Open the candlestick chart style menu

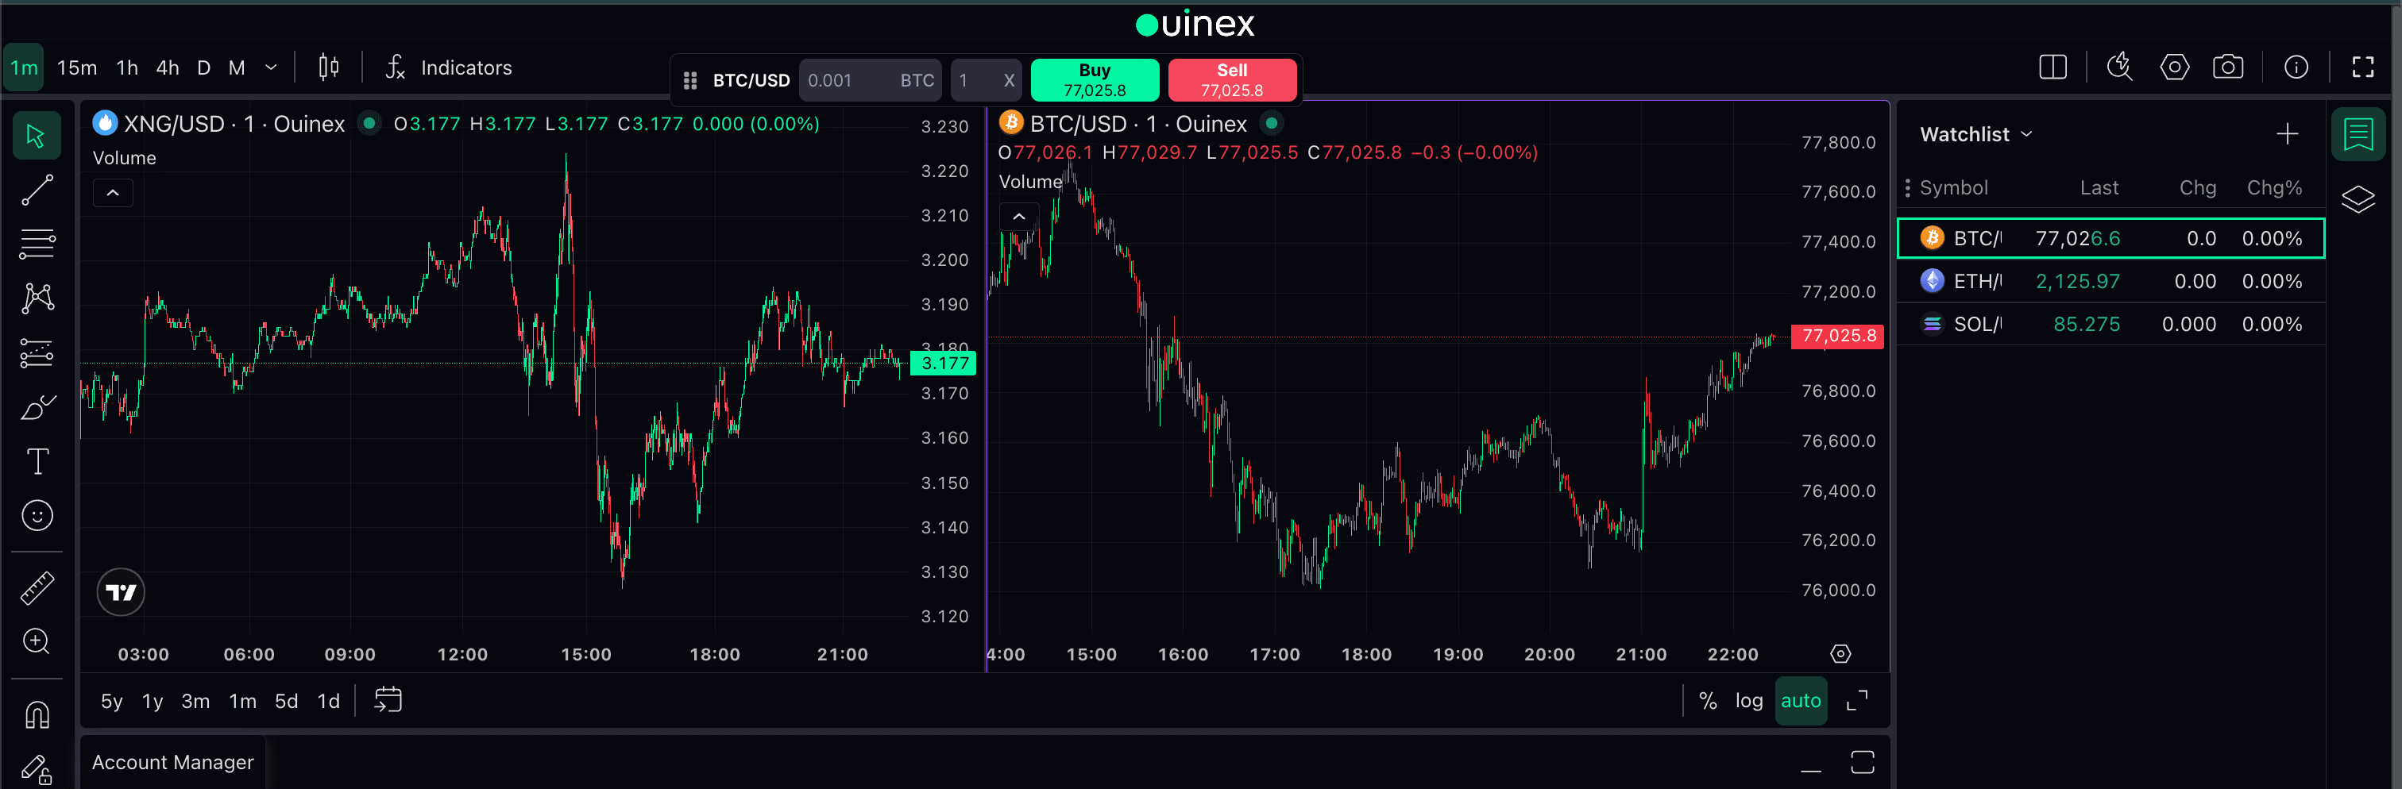328,67
